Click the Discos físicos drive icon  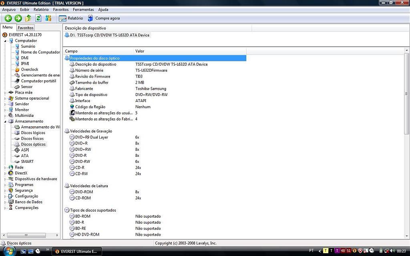tap(17, 138)
